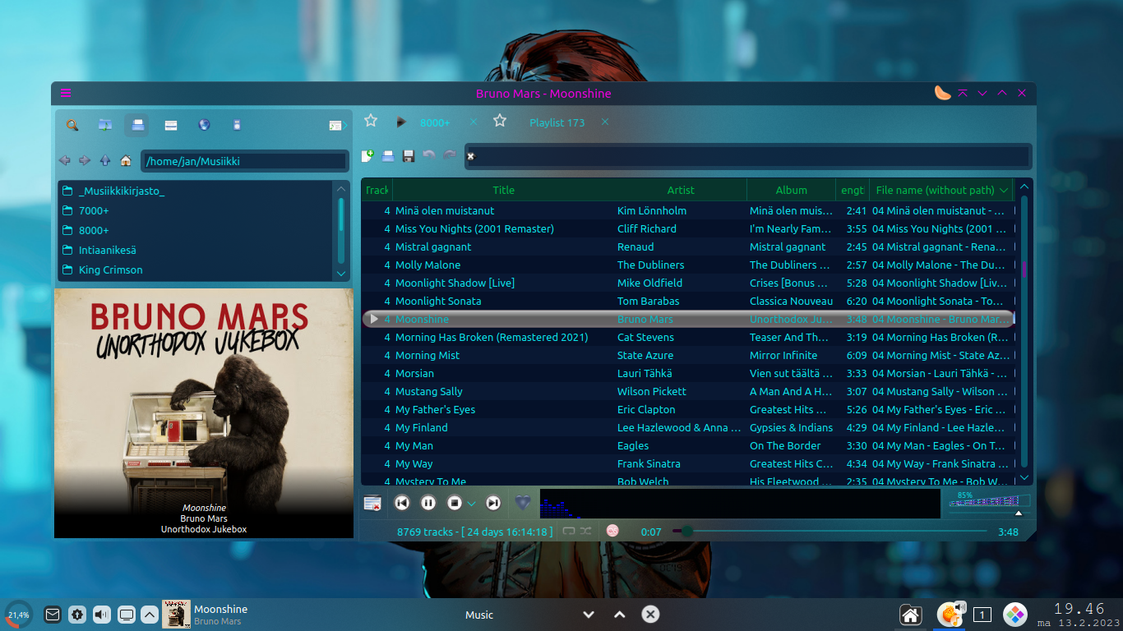The height and width of the screenshot is (631, 1123).
Task: Sort by the Length column header
Action: (x=853, y=190)
